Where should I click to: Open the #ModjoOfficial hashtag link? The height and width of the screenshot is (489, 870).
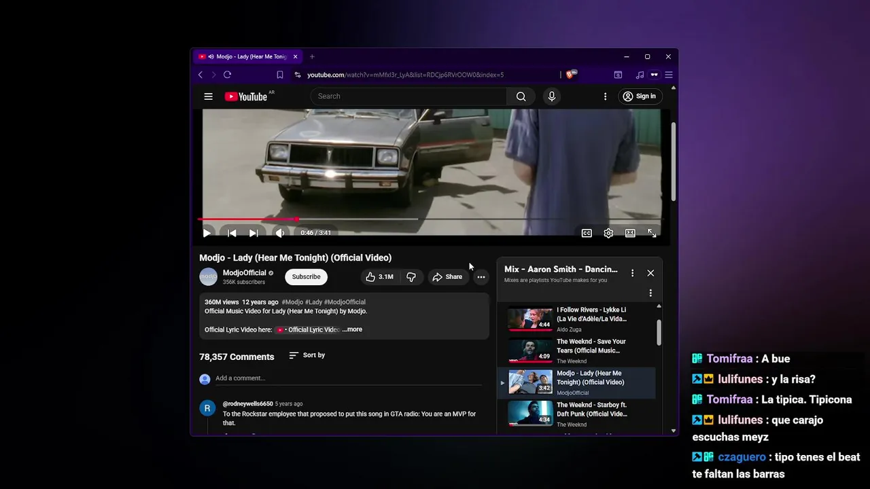345,302
